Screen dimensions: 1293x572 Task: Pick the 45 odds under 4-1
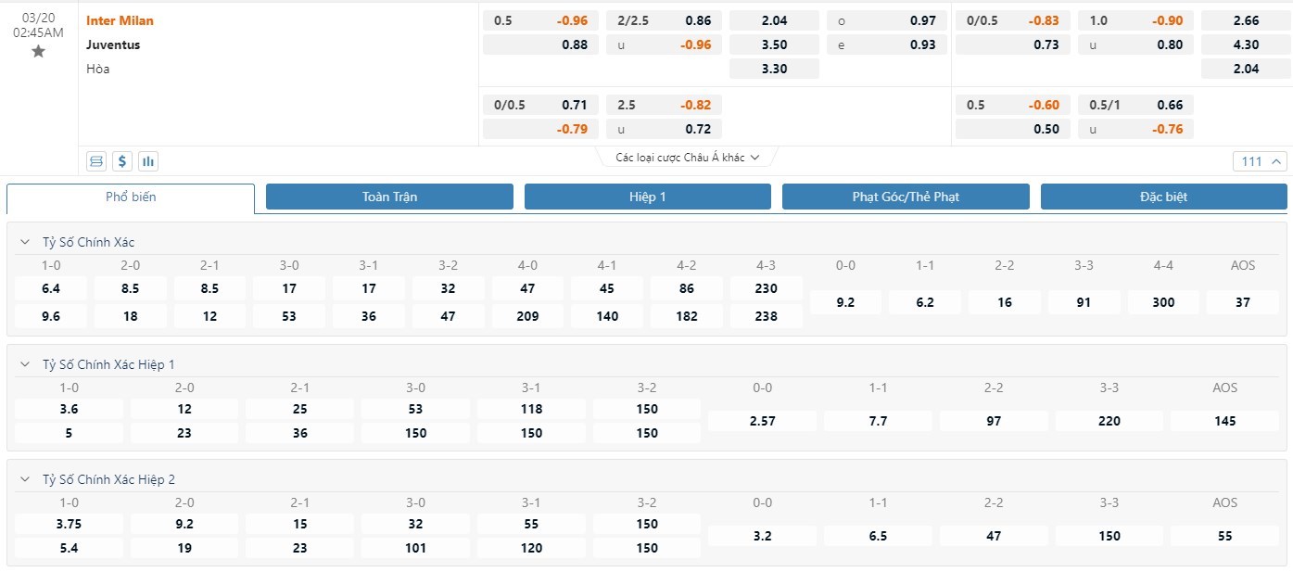coord(607,288)
